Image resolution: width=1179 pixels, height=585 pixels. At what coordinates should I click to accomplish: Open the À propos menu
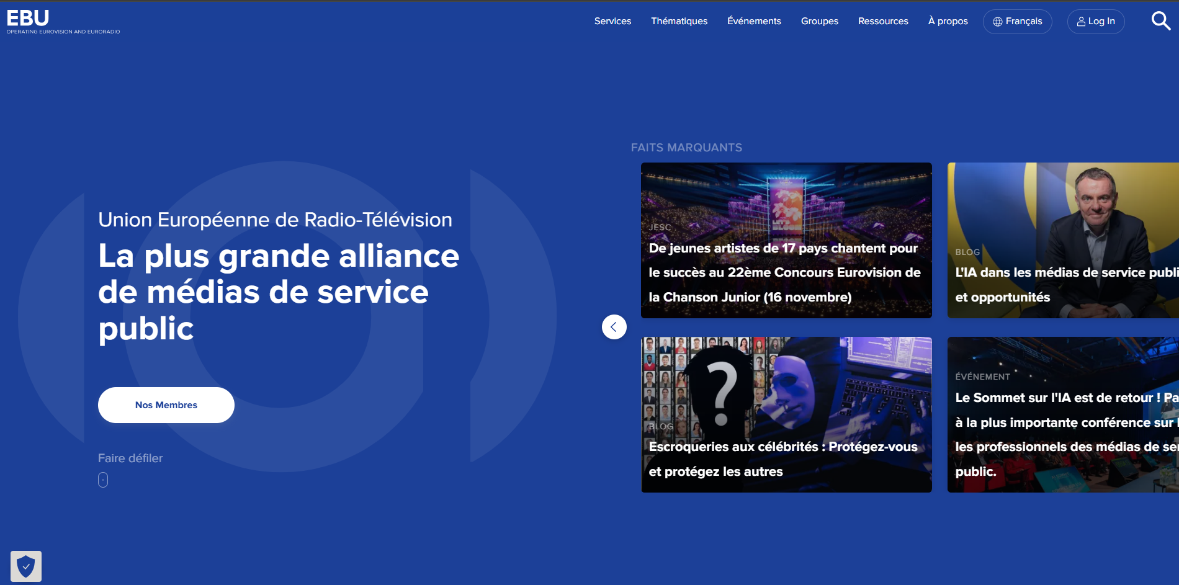[948, 21]
